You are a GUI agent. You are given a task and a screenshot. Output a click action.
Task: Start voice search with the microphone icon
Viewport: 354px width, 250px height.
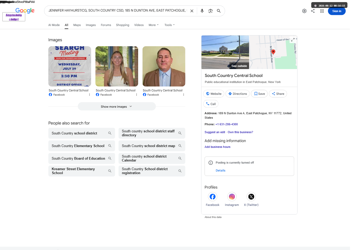tap(202, 11)
